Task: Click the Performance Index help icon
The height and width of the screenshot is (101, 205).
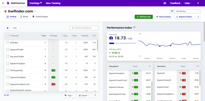Action: (134, 27)
